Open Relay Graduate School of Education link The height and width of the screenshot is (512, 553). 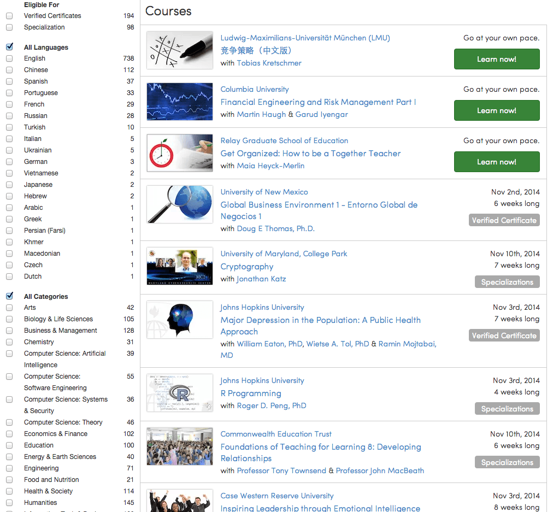coord(284,140)
